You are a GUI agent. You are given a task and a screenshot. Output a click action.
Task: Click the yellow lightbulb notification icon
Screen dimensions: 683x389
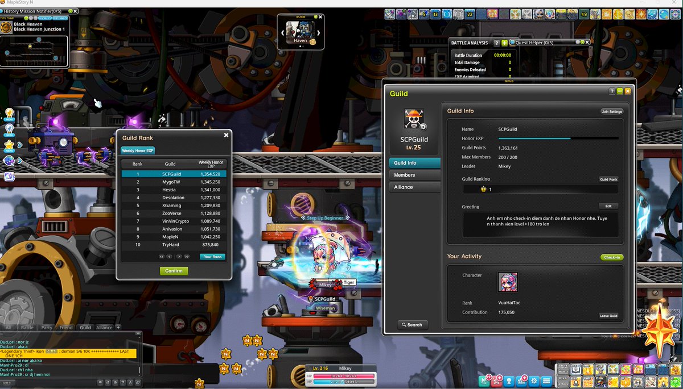click(x=9, y=114)
